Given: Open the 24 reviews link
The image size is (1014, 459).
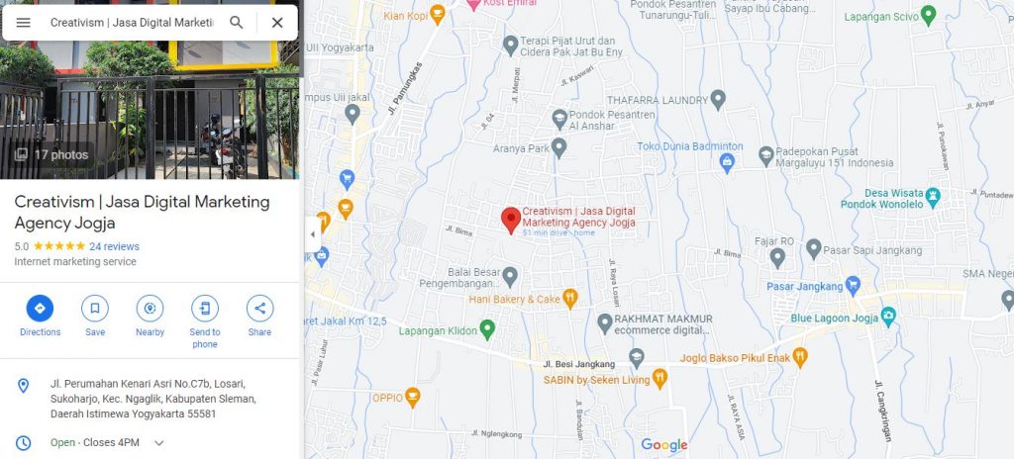Looking at the screenshot, I should pos(114,246).
